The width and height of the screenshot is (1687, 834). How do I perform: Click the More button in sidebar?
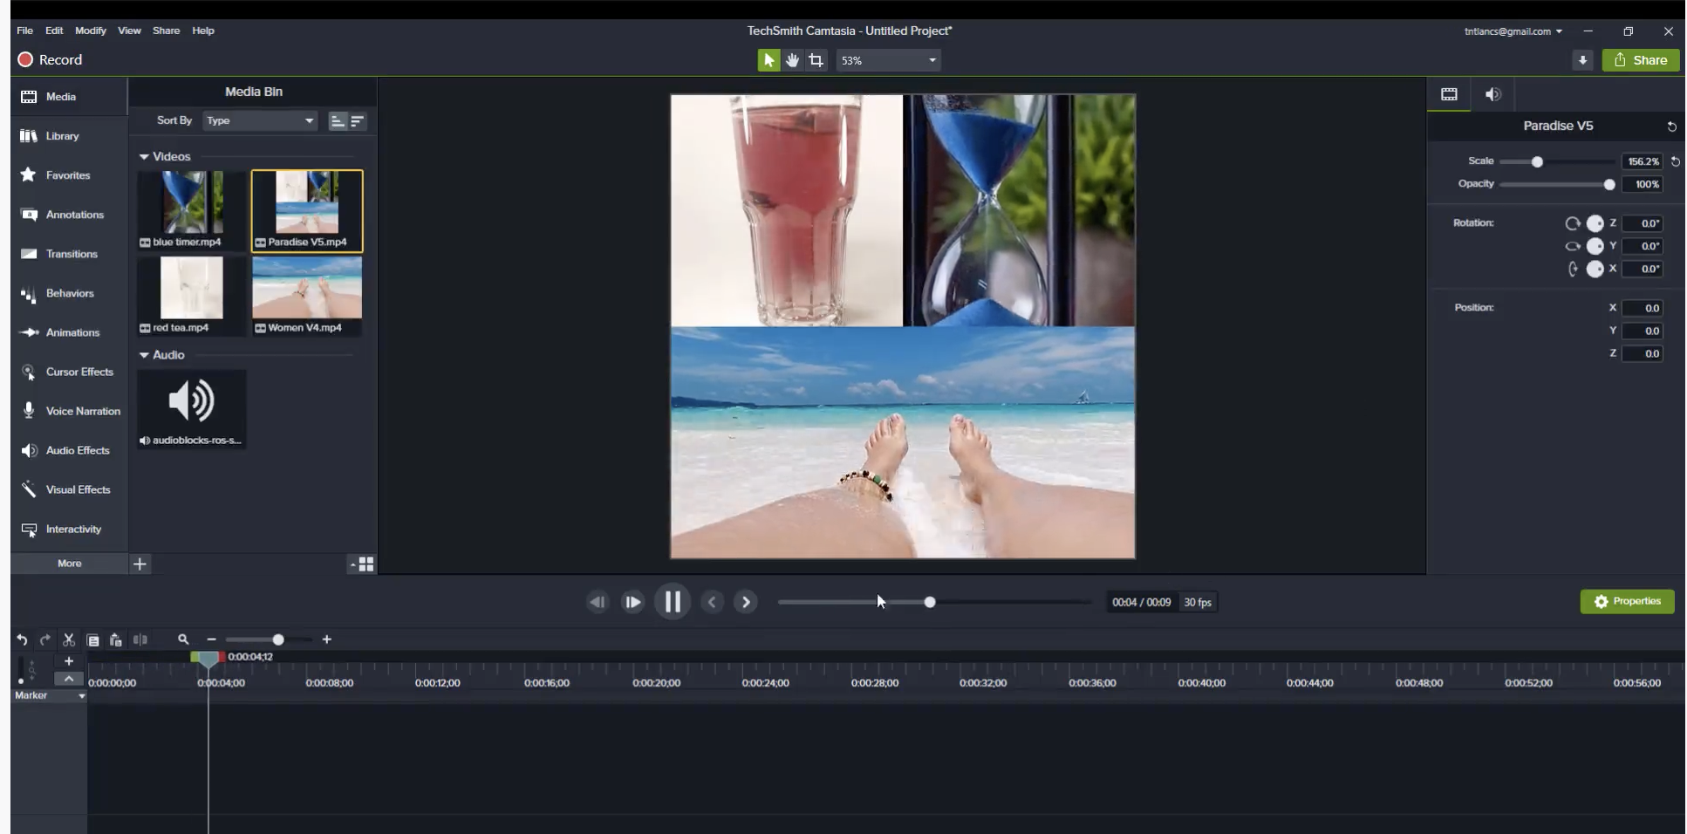pos(69,564)
